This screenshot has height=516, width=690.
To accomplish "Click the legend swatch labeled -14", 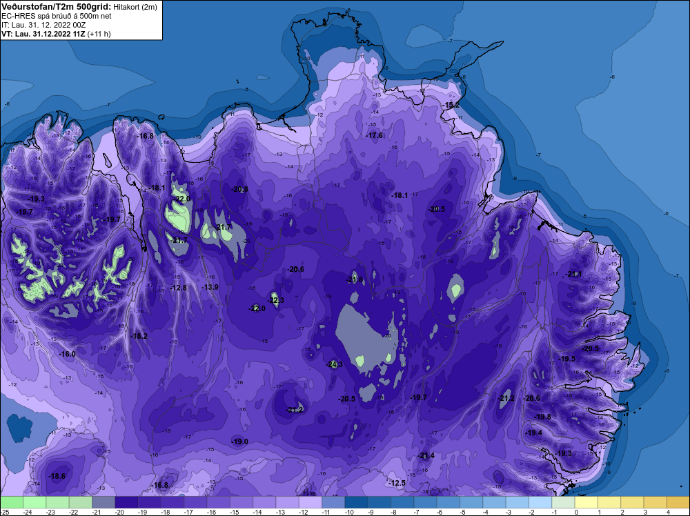I will (x=264, y=502).
